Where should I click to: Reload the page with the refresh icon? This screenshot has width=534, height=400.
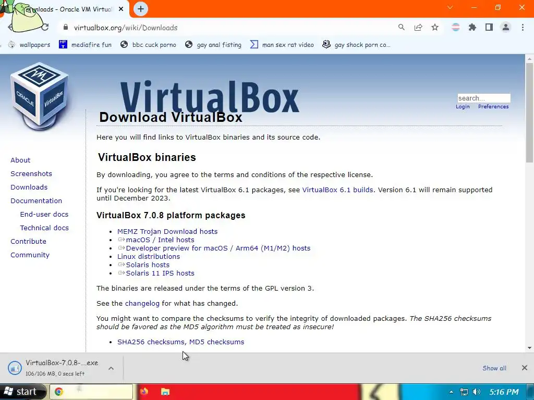click(x=45, y=28)
